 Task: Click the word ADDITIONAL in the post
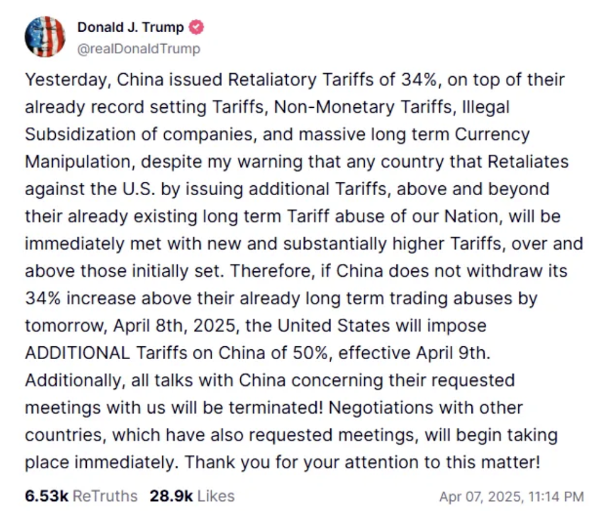click(77, 353)
